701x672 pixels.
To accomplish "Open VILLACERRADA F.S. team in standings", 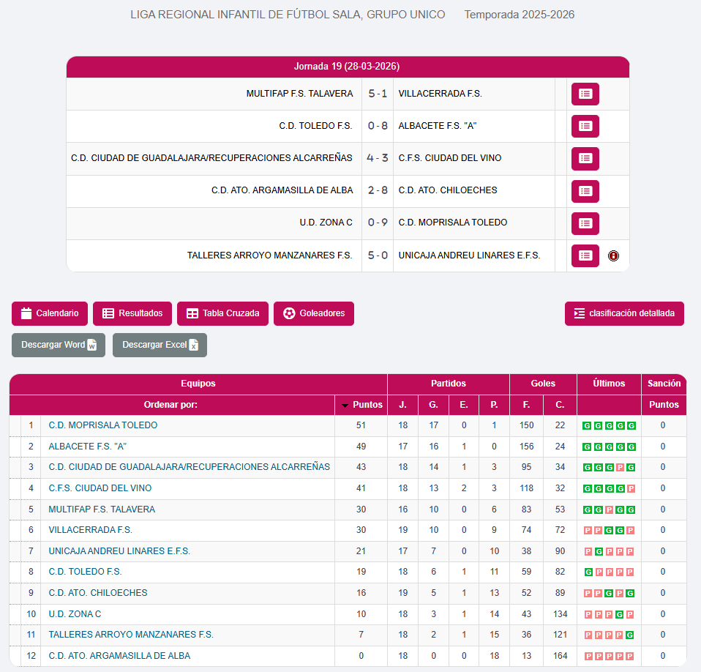I will pyautogui.click(x=90, y=530).
